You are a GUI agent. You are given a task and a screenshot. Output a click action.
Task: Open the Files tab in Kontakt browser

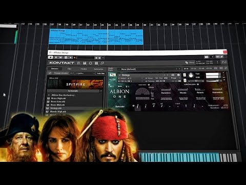69,69
